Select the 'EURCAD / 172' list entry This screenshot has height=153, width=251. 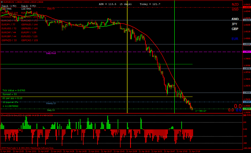29,20
